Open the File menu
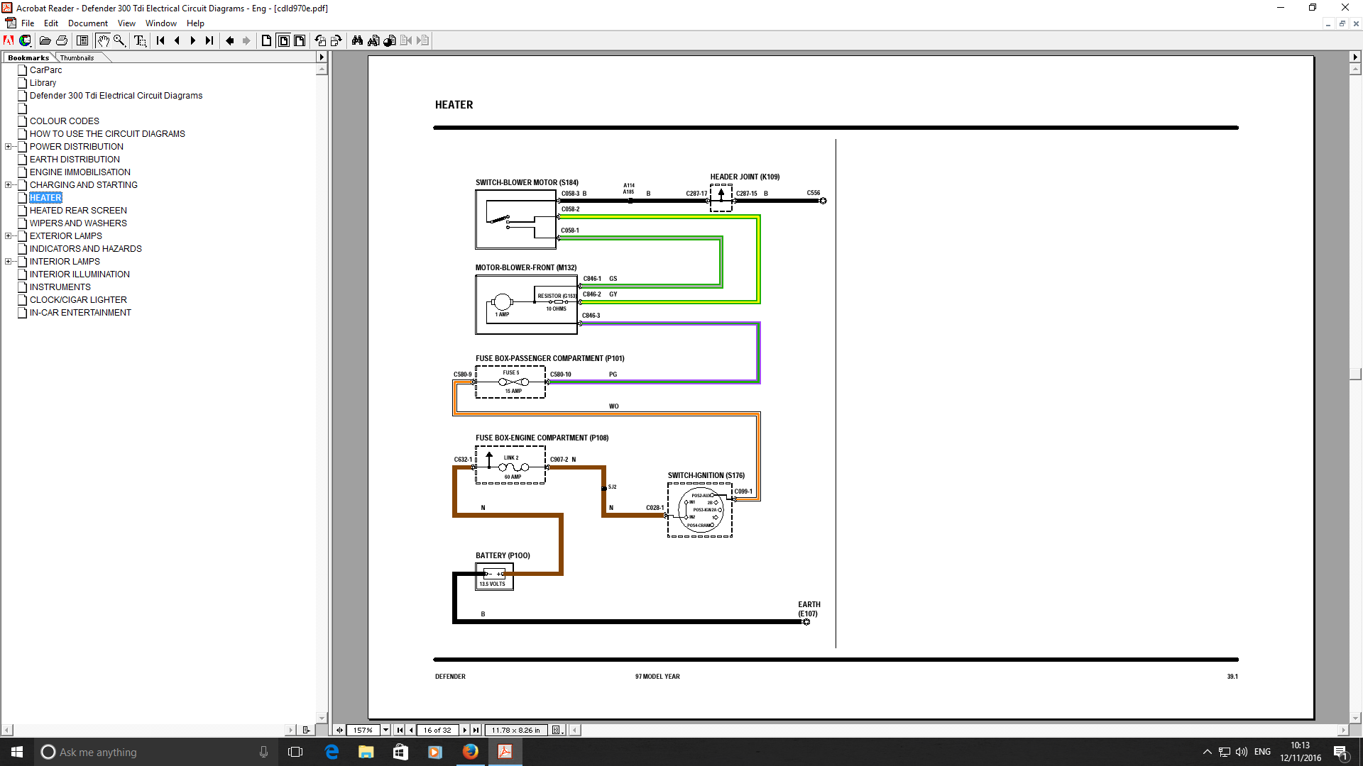The image size is (1363, 766). coord(28,23)
